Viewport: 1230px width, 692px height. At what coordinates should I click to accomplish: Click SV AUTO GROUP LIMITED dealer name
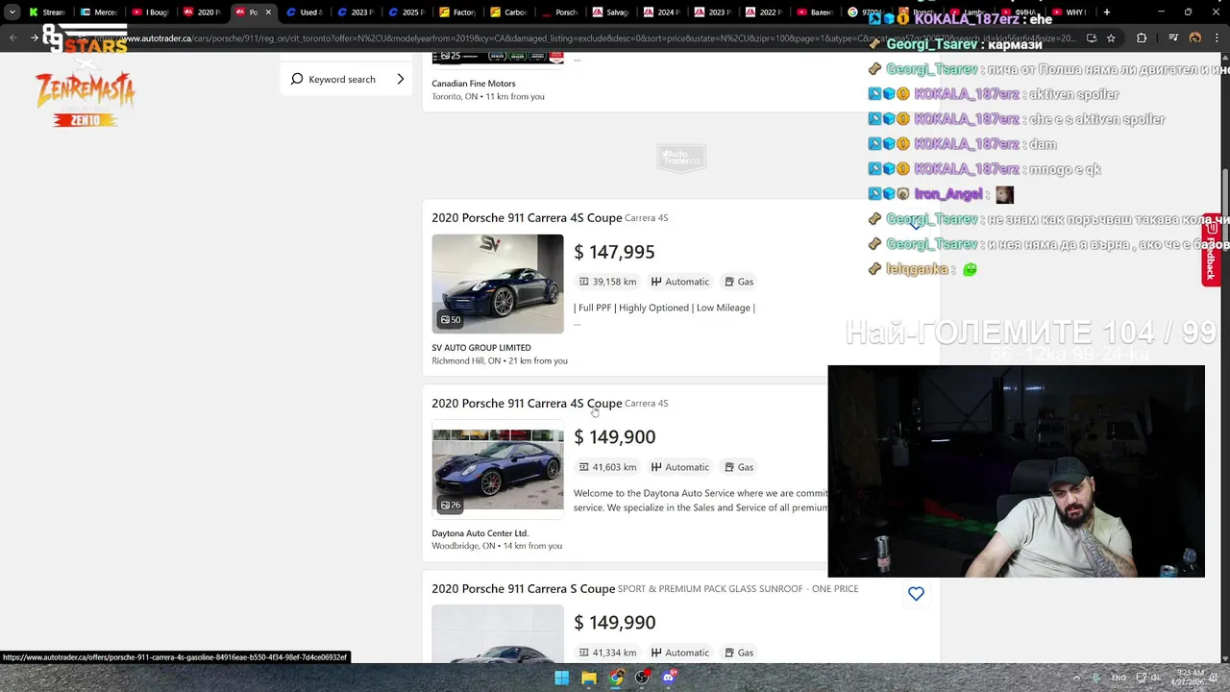[480, 347]
